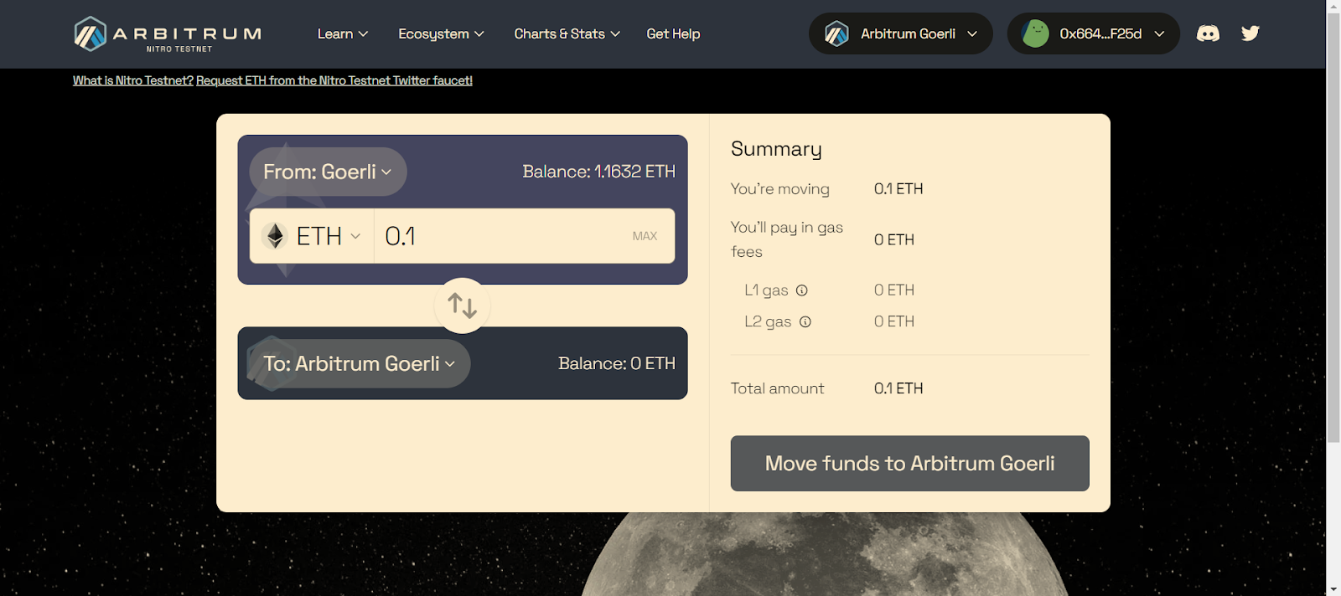Click the amount input field showing 0.1
This screenshot has height=596, width=1341.
(503, 236)
